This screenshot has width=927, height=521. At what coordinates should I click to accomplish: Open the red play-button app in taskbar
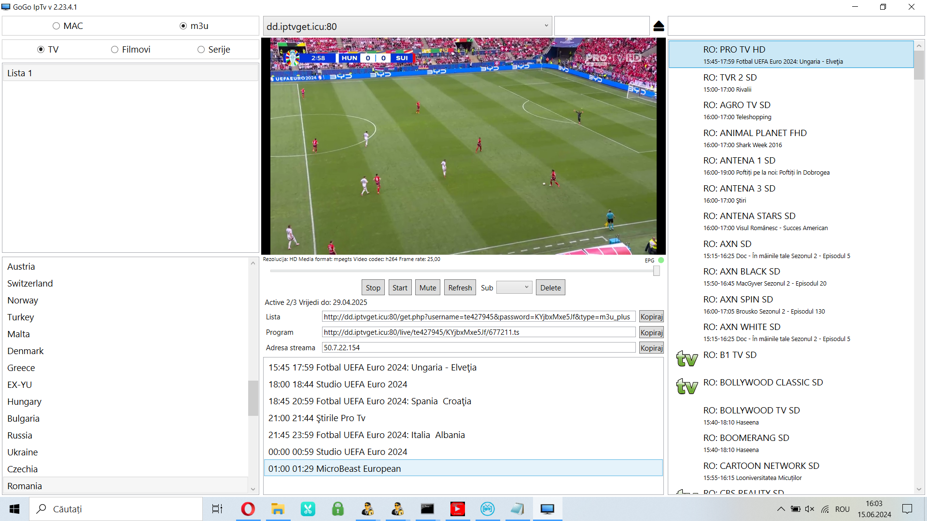(x=457, y=509)
